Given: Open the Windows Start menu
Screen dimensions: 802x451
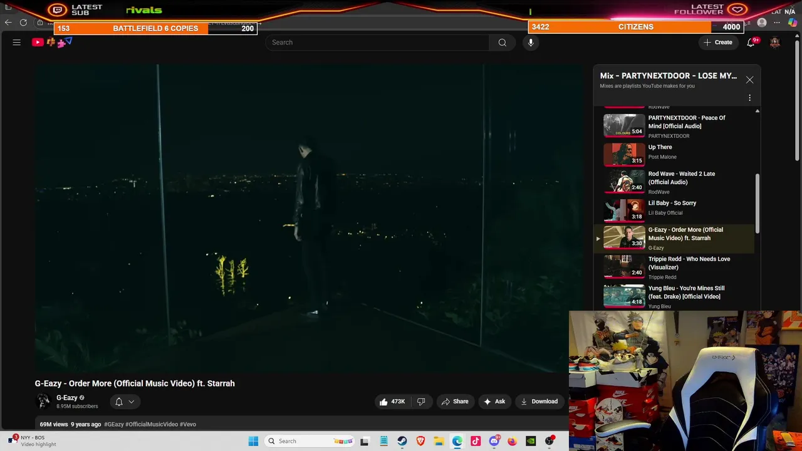Looking at the screenshot, I should pos(253,441).
